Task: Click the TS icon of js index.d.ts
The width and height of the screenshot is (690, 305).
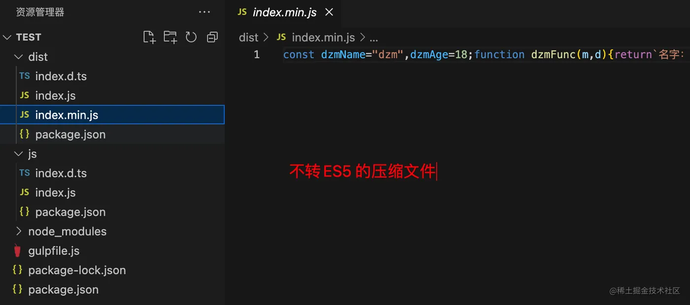Action: coord(25,173)
